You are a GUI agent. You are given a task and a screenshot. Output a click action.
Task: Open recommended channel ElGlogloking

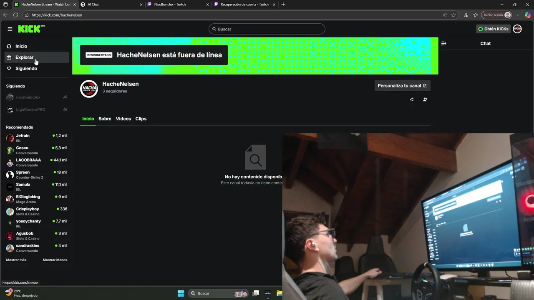[37, 199]
